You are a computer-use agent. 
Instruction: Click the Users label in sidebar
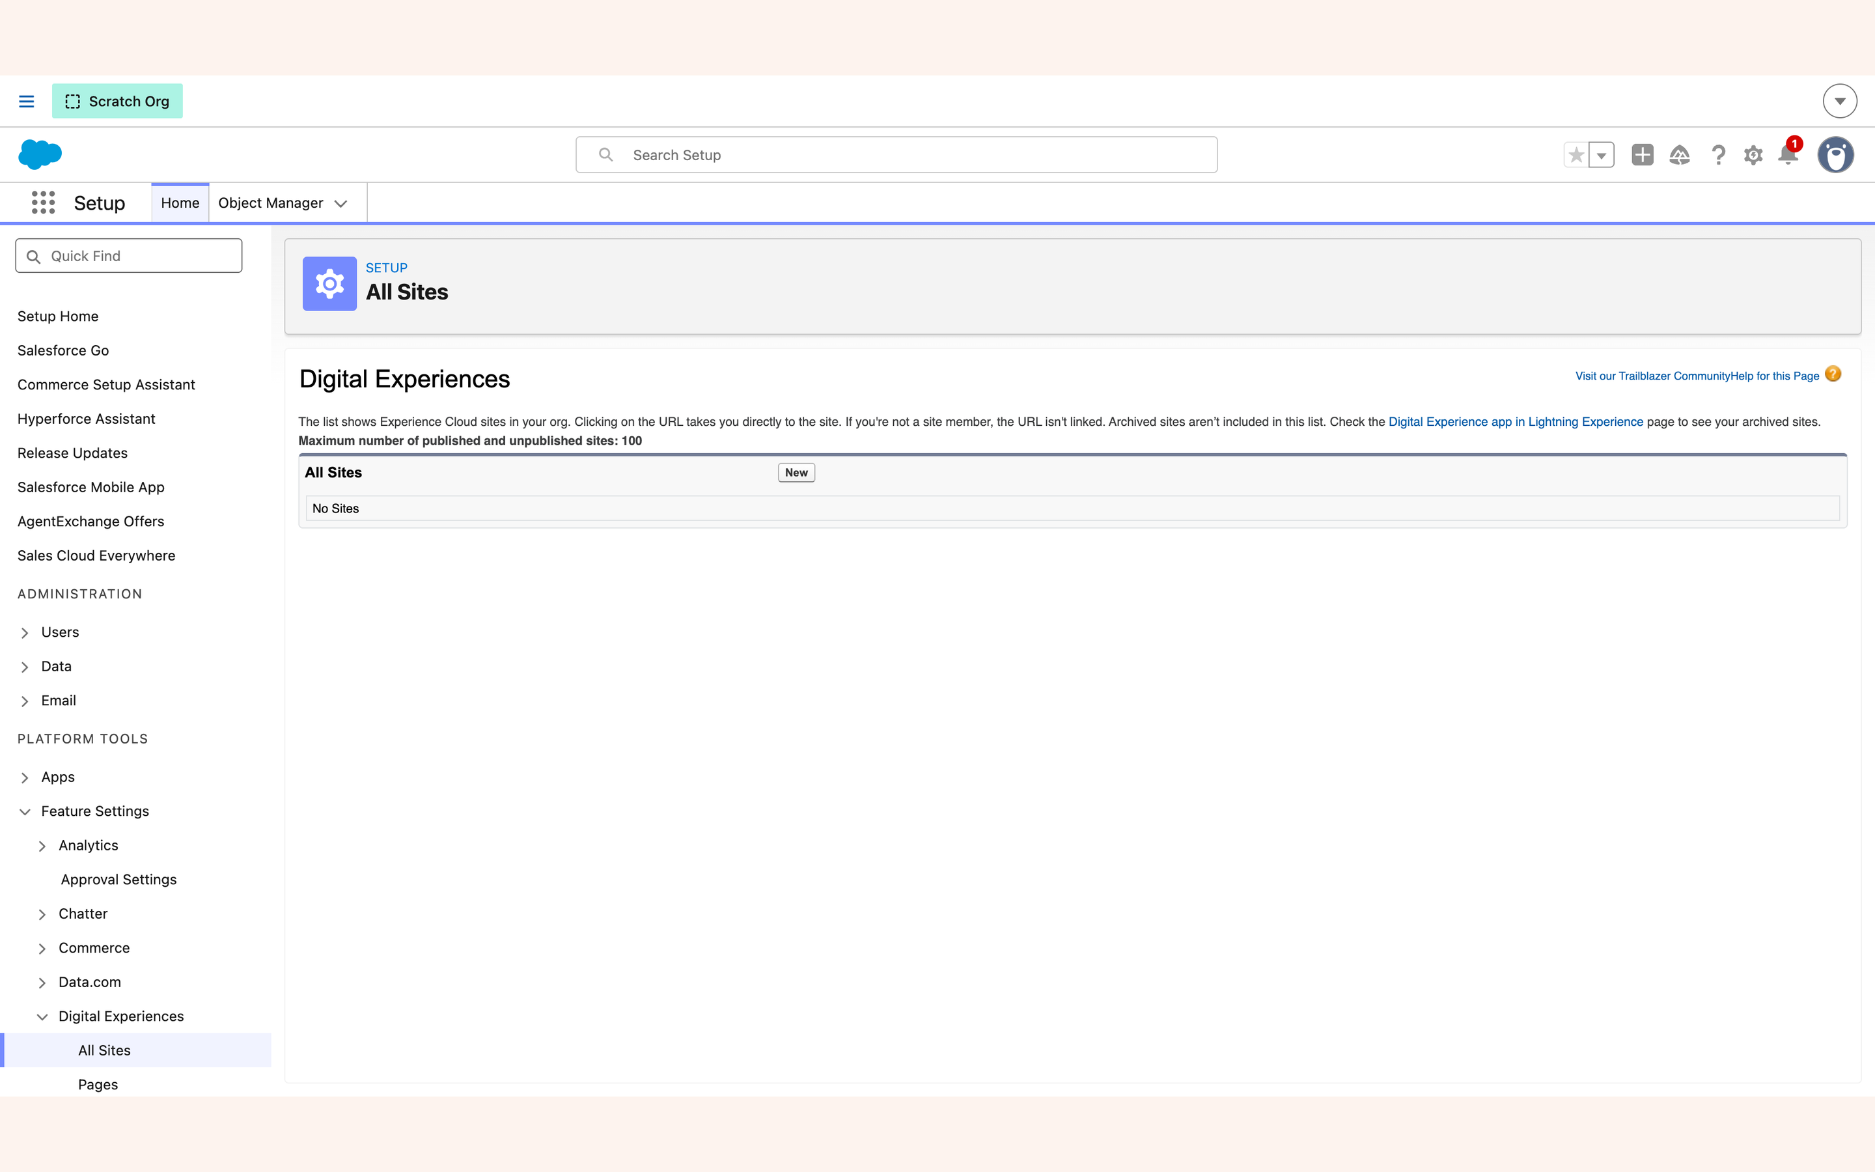pyautogui.click(x=60, y=632)
